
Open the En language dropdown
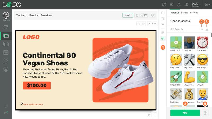point(207,5)
